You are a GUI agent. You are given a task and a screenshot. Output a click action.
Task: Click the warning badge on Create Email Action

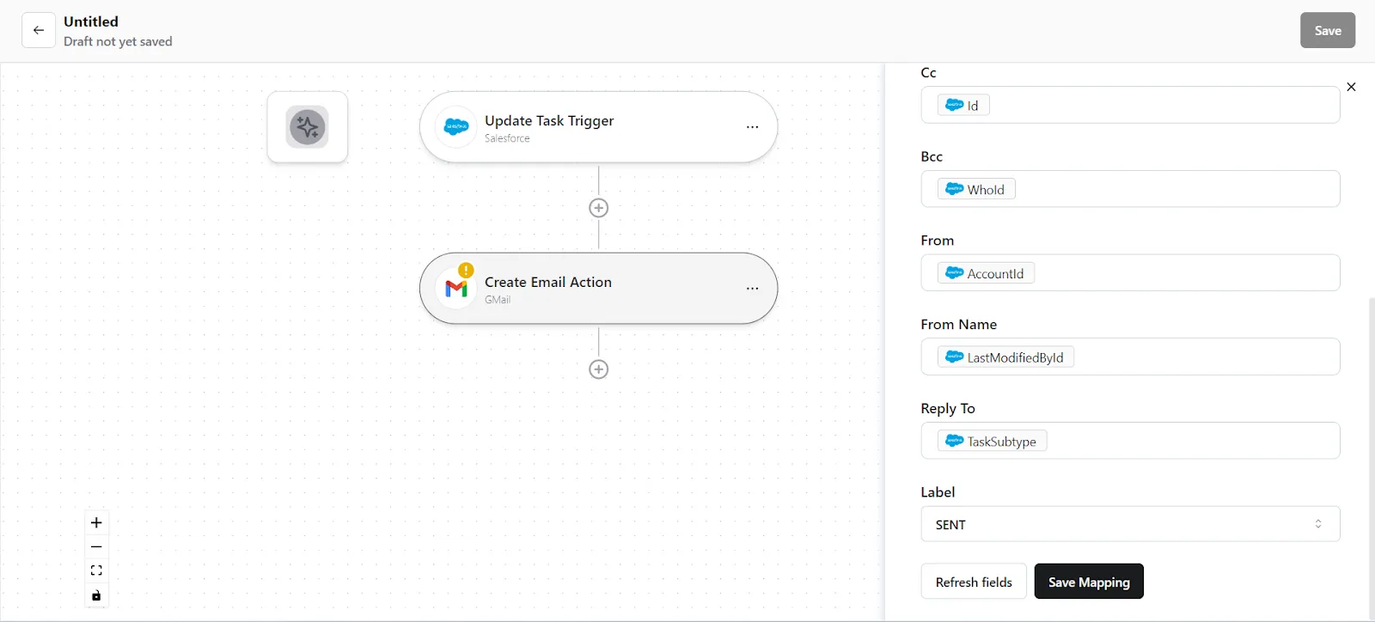click(x=466, y=270)
